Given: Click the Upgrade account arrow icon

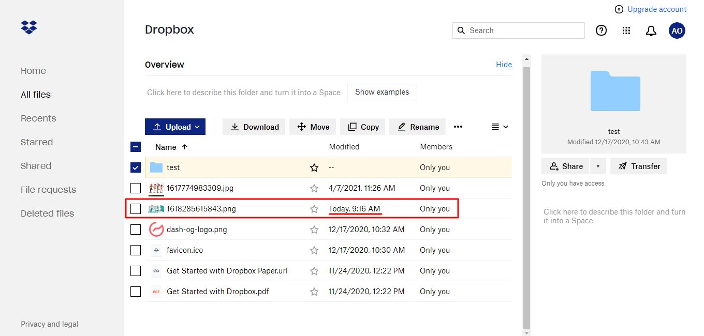Looking at the screenshot, I should 619,9.
